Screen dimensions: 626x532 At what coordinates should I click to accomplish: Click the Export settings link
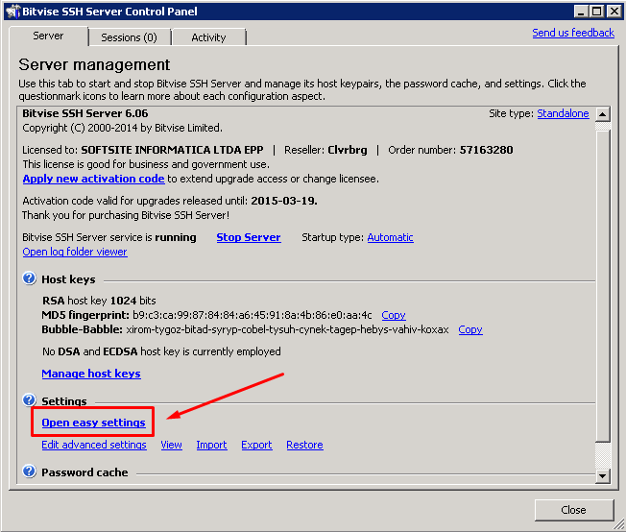click(x=256, y=445)
